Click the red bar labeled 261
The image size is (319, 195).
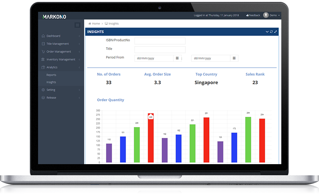[206, 140]
